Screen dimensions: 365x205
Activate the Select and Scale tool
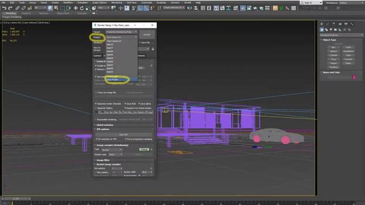click(88, 8)
